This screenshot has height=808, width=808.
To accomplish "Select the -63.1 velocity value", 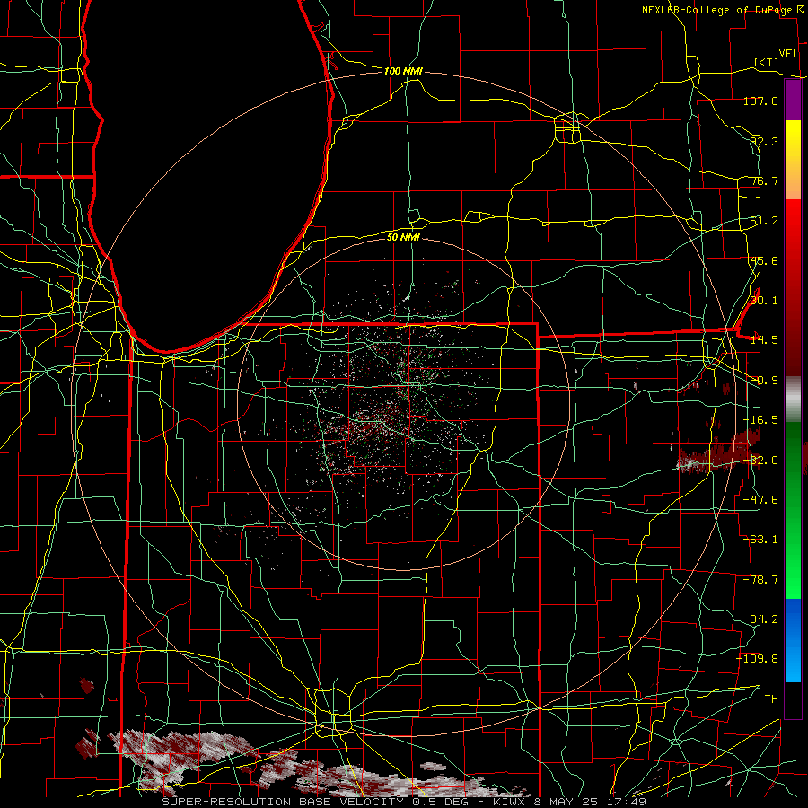I will tap(760, 540).
